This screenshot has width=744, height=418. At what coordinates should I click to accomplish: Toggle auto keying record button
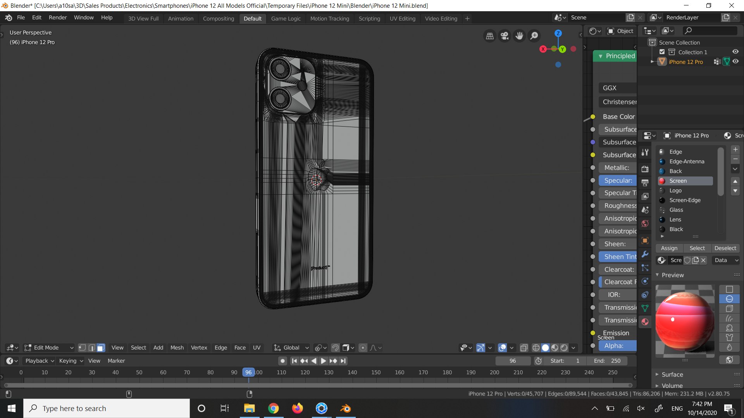pyautogui.click(x=283, y=361)
